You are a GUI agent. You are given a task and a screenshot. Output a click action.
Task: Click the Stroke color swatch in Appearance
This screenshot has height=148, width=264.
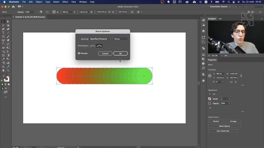[x=210, y=99]
